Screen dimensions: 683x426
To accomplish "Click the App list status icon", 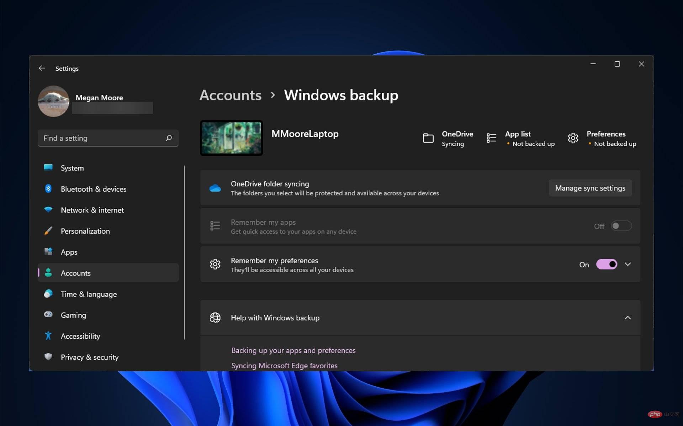I will coord(491,138).
